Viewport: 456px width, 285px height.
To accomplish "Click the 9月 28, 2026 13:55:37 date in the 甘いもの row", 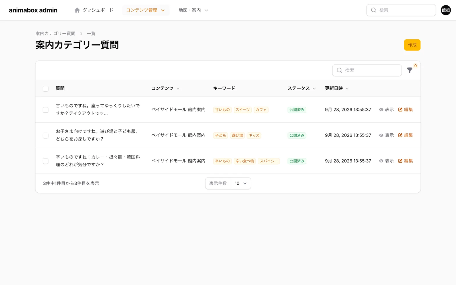I will [348, 110].
